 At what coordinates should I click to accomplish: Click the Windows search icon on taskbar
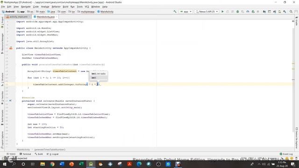click(x=14, y=164)
